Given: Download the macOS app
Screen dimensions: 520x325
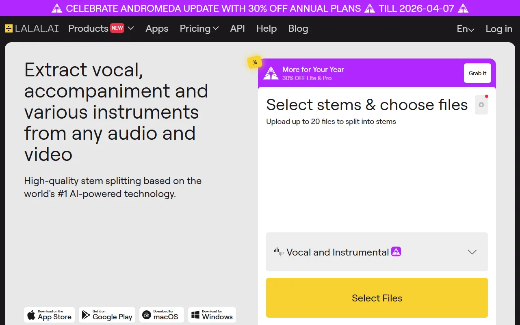Looking at the screenshot, I should click(x=161, y=315).
